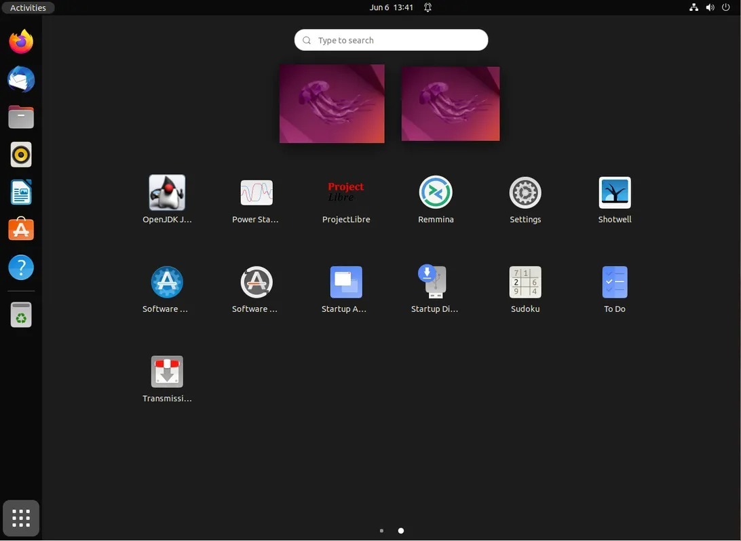Open the OpenJDK Java app icon
The image size is (741, 541).
click(167, 193)
